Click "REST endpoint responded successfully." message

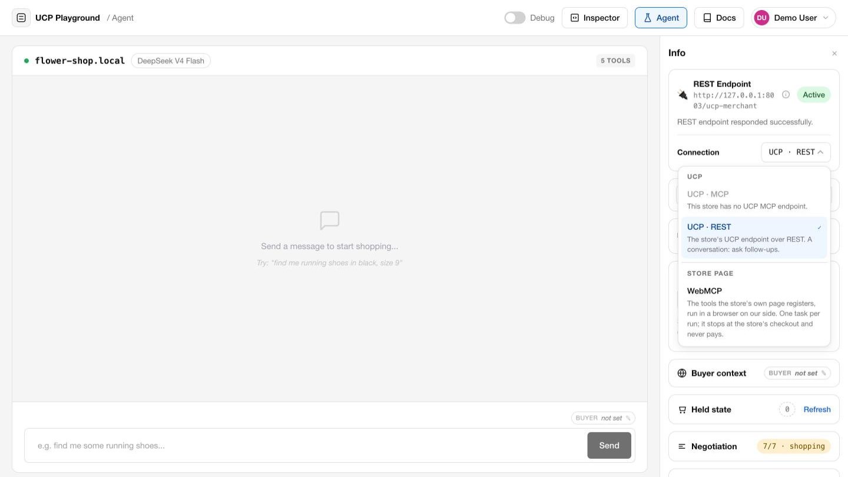pyautogui.click(x=745, y=122)
